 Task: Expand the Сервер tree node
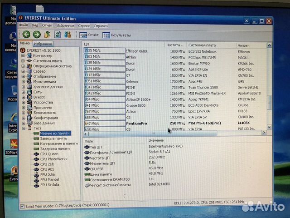[x=23, y=71]
